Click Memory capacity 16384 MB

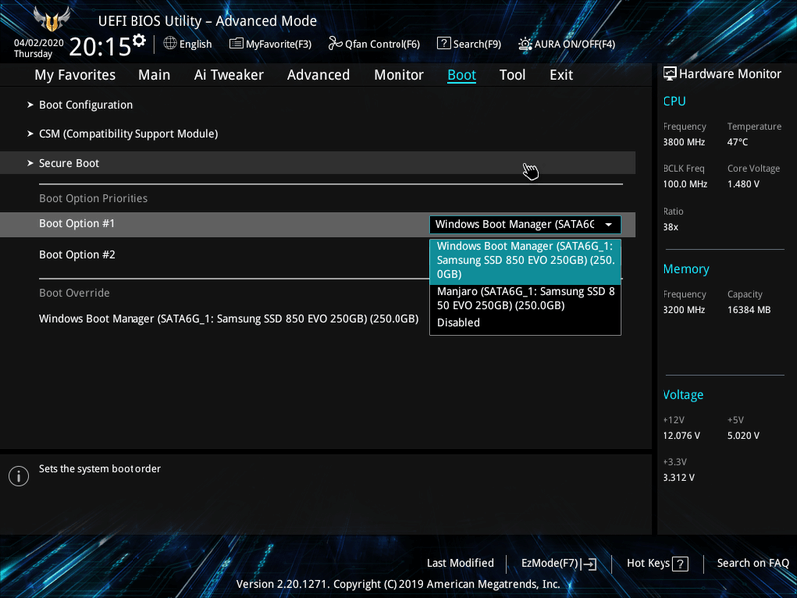coord(749,310)
